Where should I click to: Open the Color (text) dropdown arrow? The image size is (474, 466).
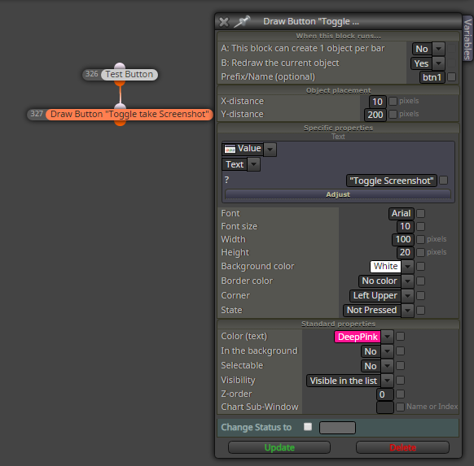(x=387, y=337)
